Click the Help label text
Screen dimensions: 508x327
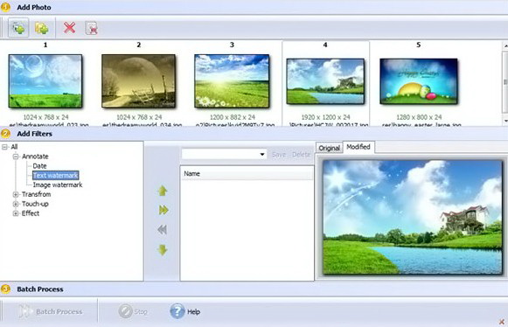pos(193,312)
